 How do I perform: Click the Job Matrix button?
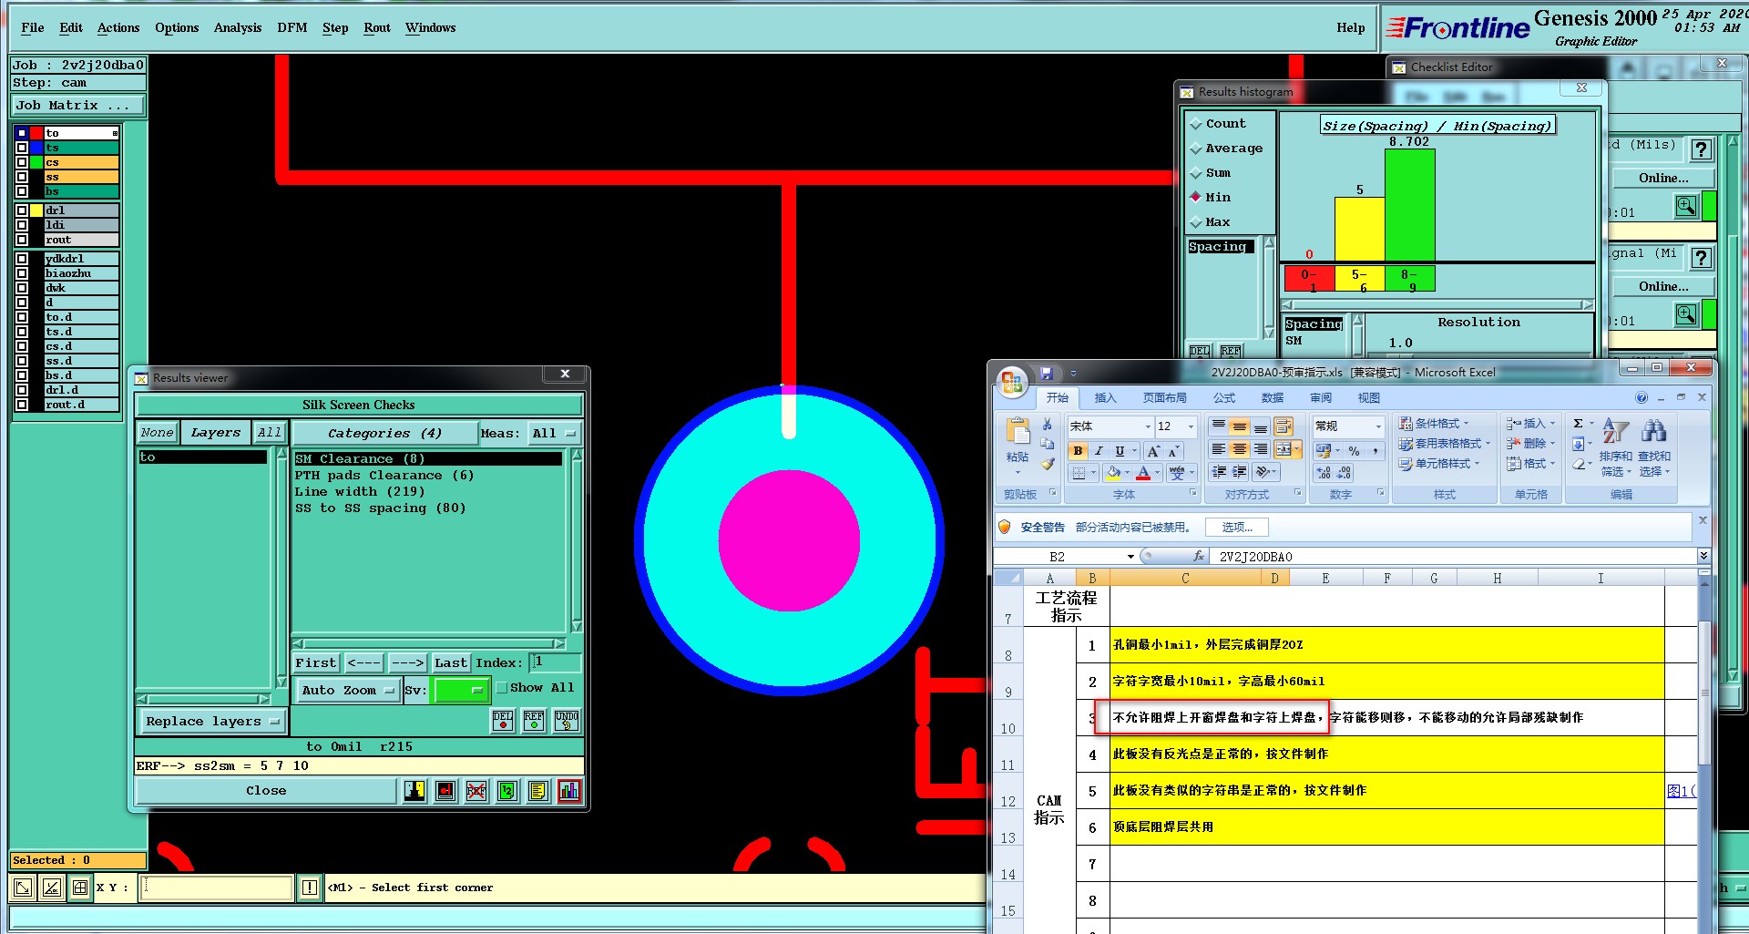click(x=77, y=106)
